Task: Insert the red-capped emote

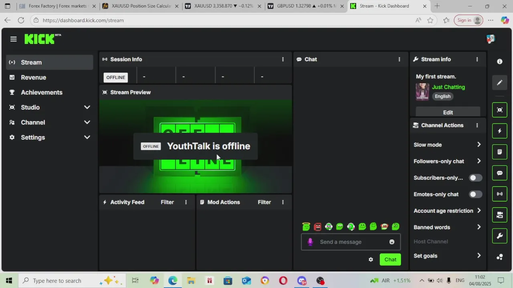Action: (384, 227)
